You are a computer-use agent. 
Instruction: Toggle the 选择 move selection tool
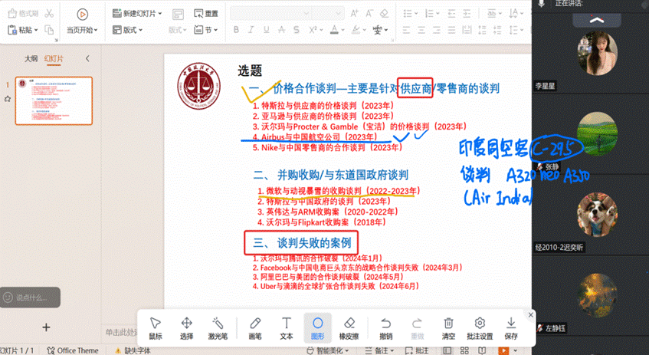point(186,327)
